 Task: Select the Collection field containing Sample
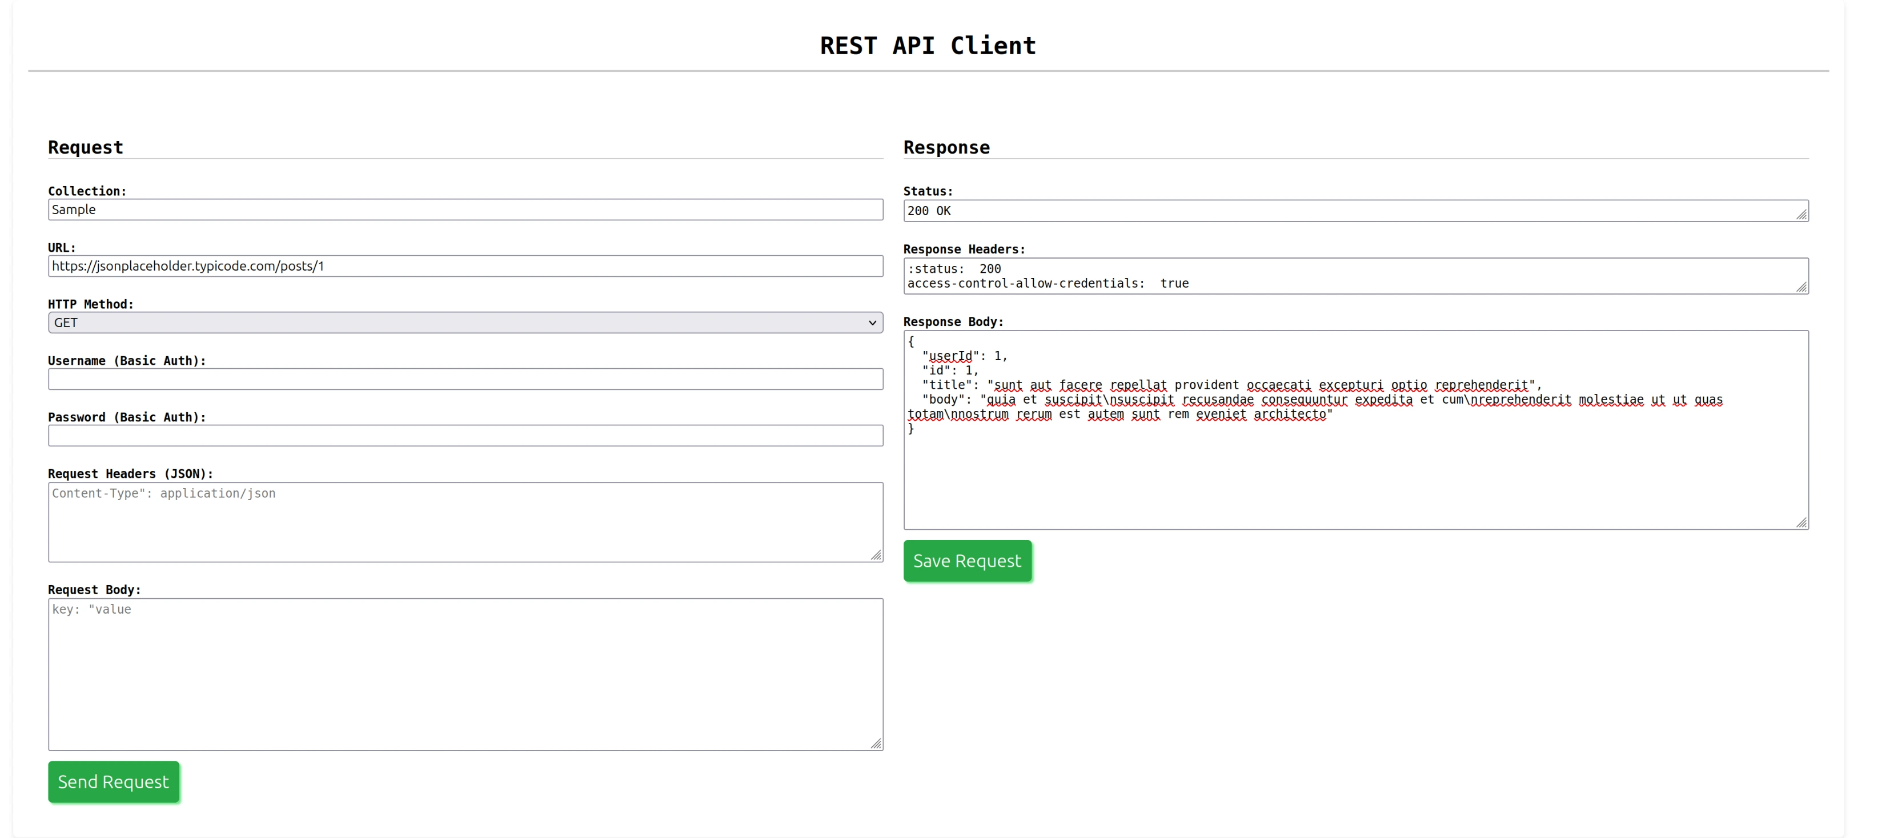464,209
